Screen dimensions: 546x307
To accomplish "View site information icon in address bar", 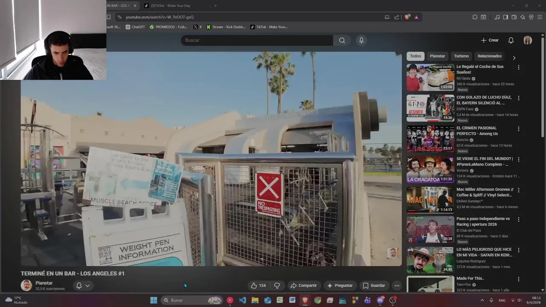I will coord(119,17).
